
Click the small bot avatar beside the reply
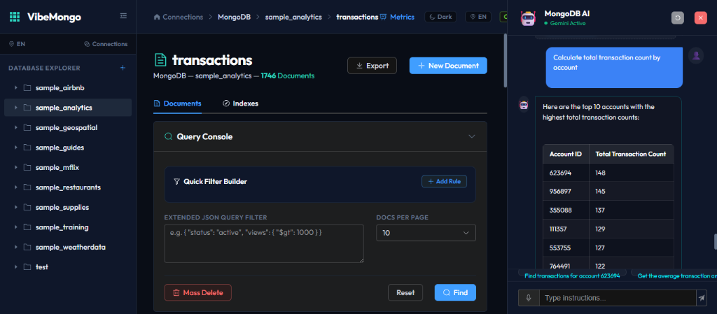pos(524,104)
